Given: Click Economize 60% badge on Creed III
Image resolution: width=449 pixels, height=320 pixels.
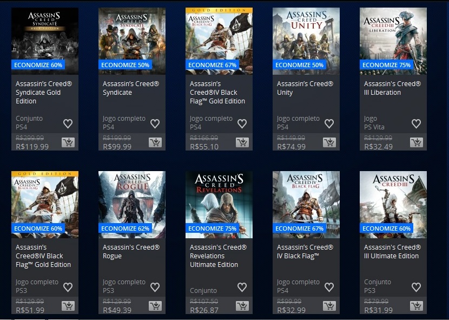Looking at the screenshot, I should 386,228.
